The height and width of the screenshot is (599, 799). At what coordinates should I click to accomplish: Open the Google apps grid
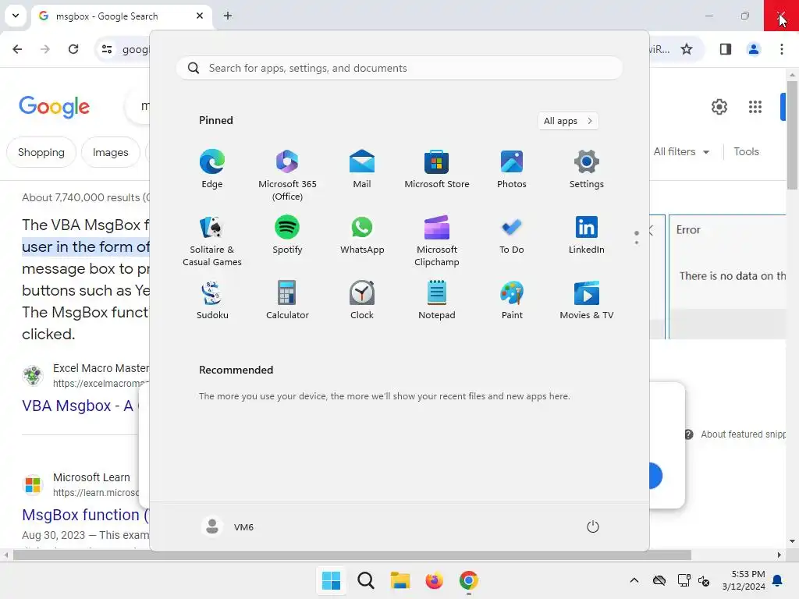tap(755, 107)
